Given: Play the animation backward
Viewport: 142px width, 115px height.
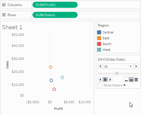Looking at the screenshot, I should pyautogui.click(x=100, y=79).
